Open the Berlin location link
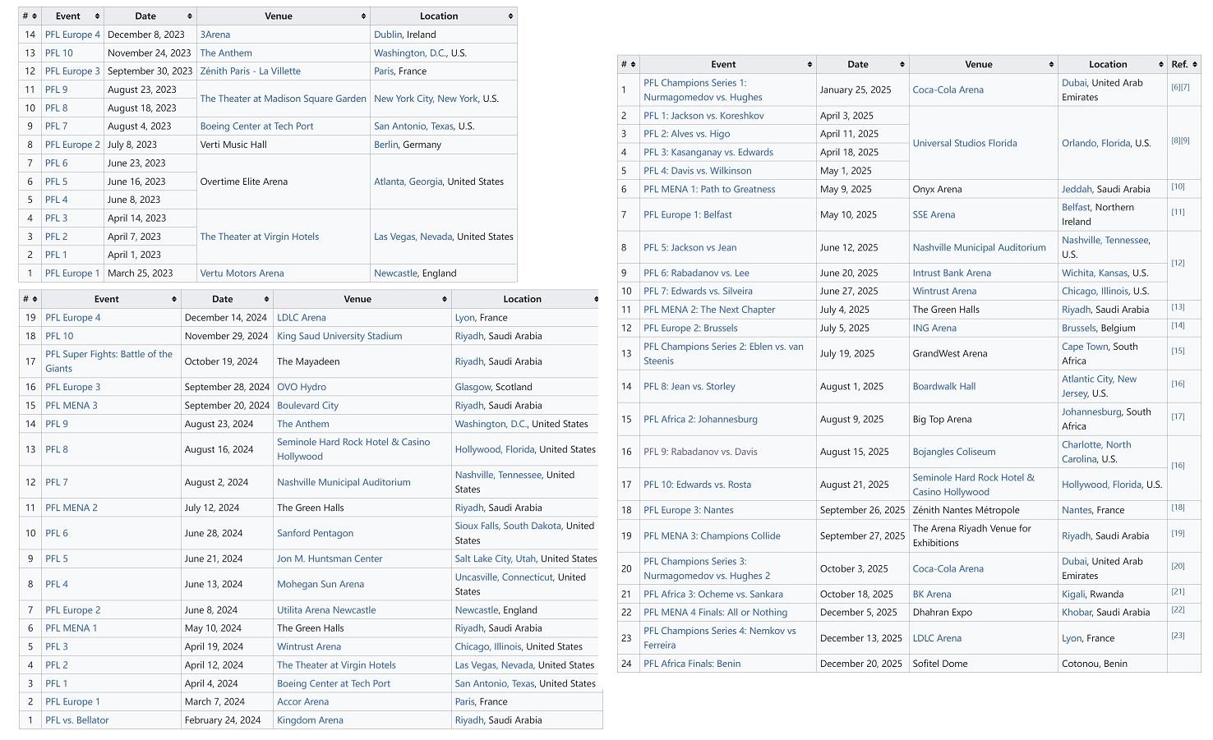This screenshot has height=740, width=1213. (387, 145)
